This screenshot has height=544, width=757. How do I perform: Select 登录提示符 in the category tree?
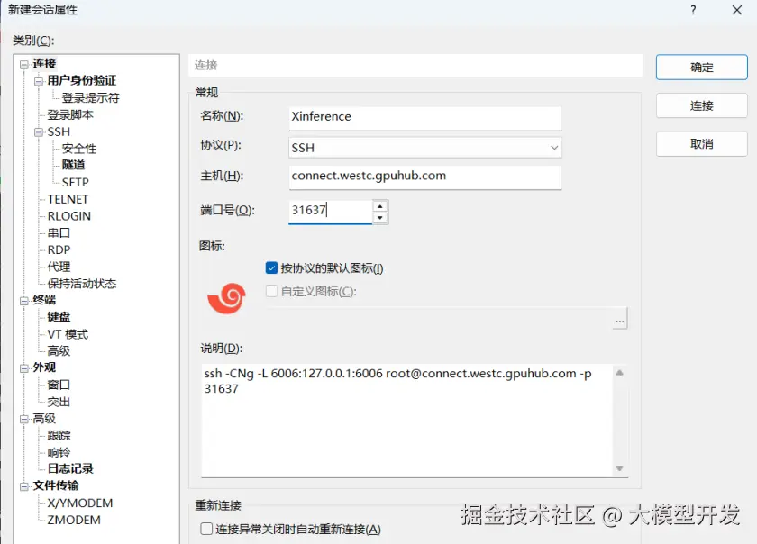tap(90, 98)
